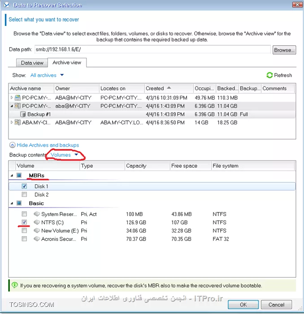Click the first PC-PC.MY archive icon

(17, 98)
